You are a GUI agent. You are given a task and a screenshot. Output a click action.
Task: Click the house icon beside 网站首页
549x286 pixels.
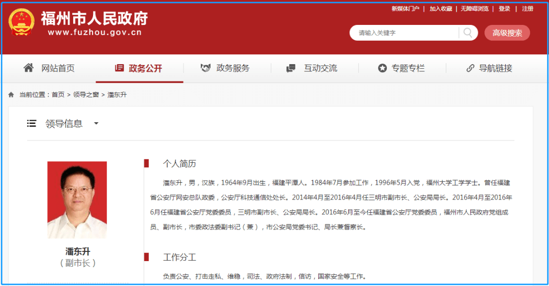click(28, 68)
